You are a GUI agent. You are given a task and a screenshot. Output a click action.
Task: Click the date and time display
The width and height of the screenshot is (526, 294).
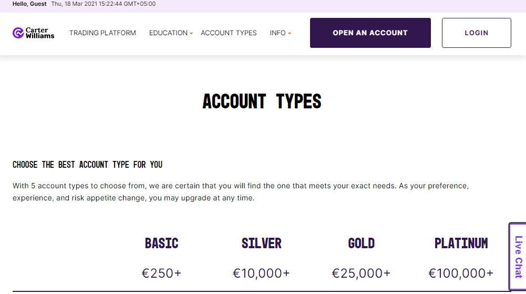(x=103, y=4)
